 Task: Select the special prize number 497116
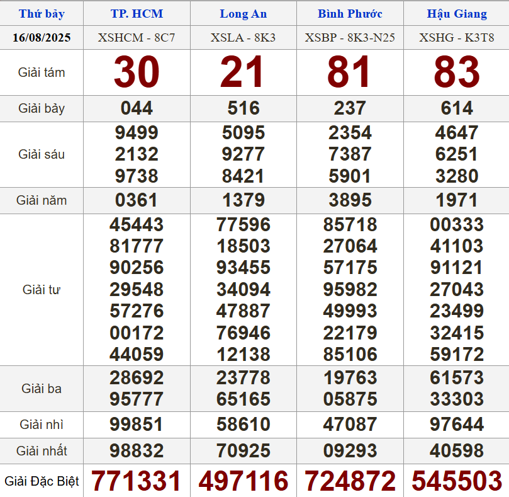pyautogui.click(x=243, y=481)
